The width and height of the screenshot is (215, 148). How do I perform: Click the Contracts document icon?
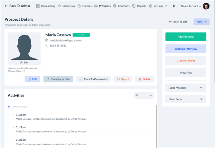[x=115, y=6]
